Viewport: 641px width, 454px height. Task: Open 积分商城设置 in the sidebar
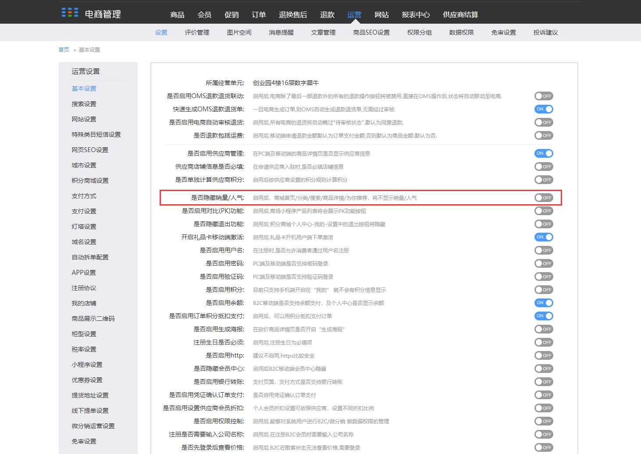point(90,181)
